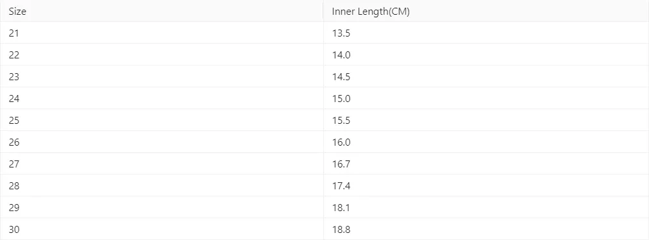
Task: Select the size 24 cell
Action: (x=162, y=98)
